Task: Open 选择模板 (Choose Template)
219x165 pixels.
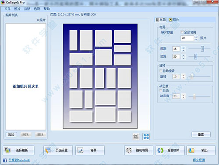Action: (x=18, y=150)
